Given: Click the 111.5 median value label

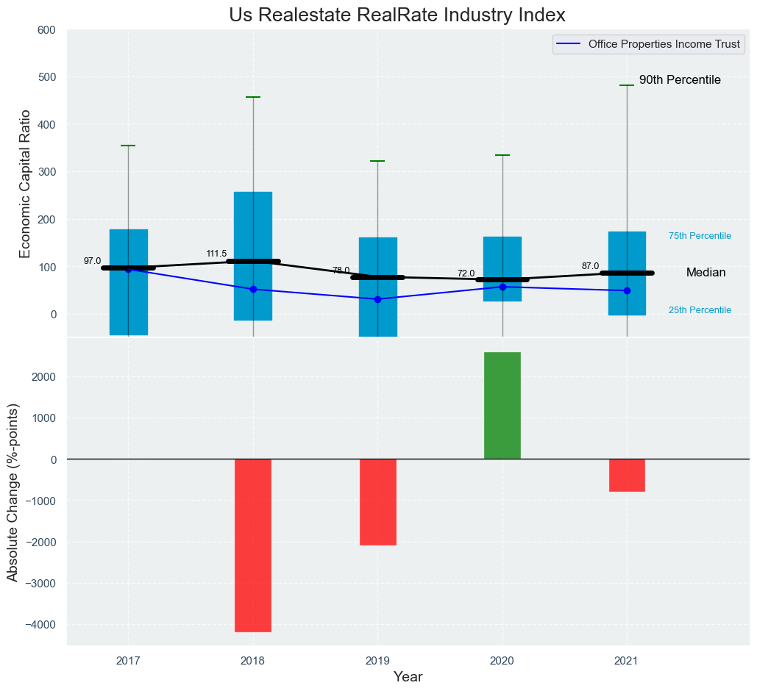Looking at the screenshot, I should point(216,254).
